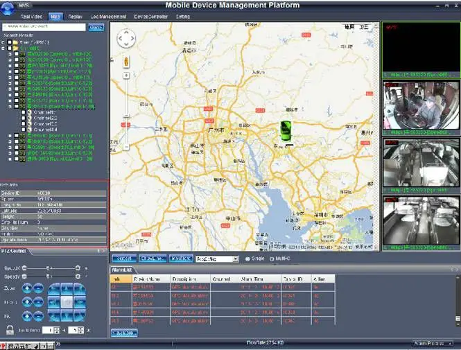Open the Setting tab
Screen dimensions: 461x350
tap(183, 16)
